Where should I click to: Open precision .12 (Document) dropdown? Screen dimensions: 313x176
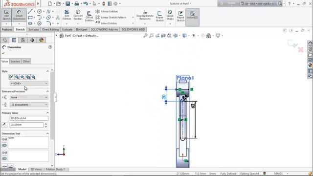tap(29, 105)
